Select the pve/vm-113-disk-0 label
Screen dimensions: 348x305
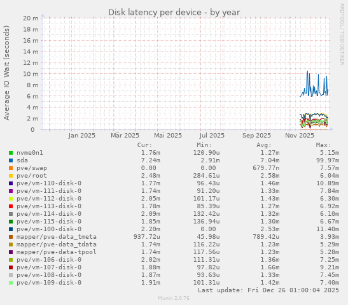coord(49,206)
